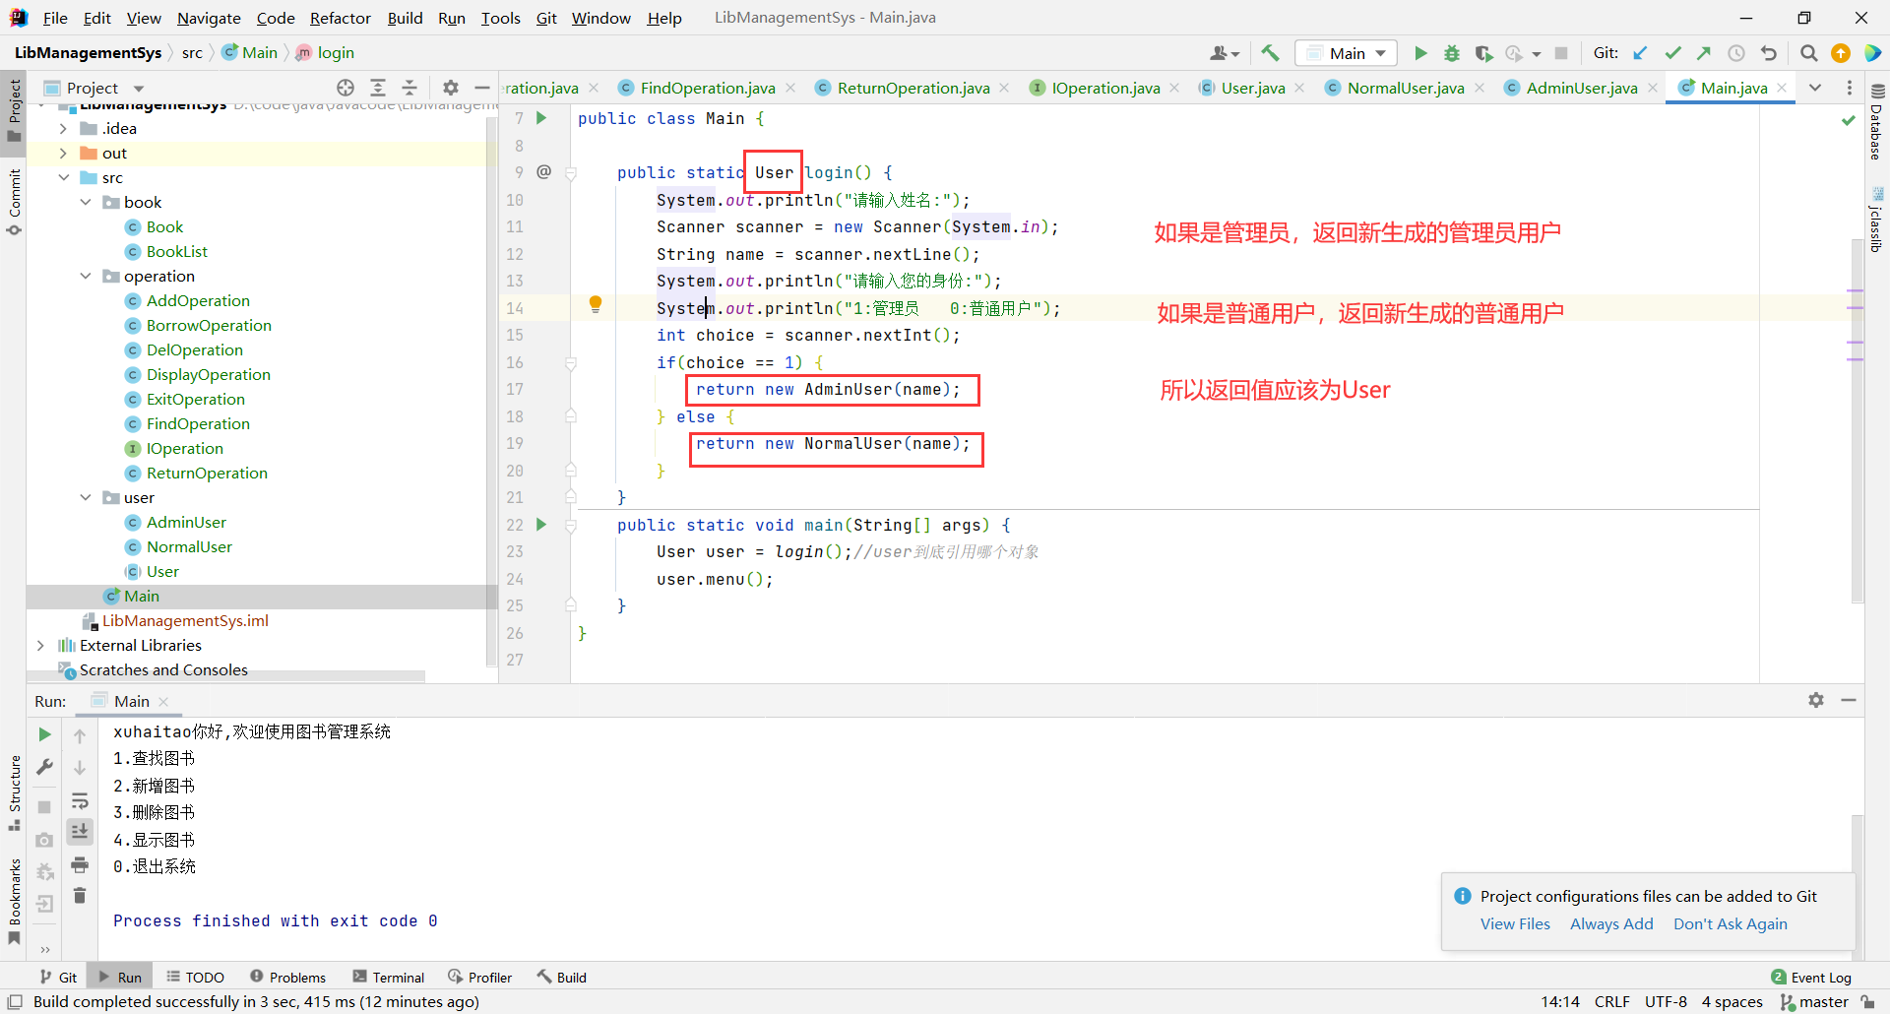Rollback changes with the undo arrow icon

tap(1769, 53)
